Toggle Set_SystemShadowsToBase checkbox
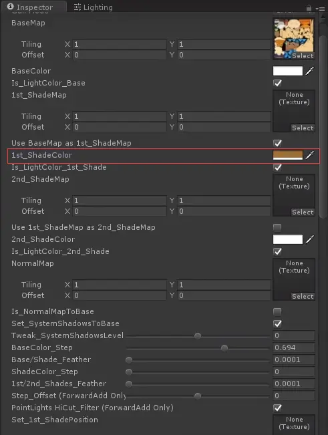328x435 pixels. click(277, 324)
